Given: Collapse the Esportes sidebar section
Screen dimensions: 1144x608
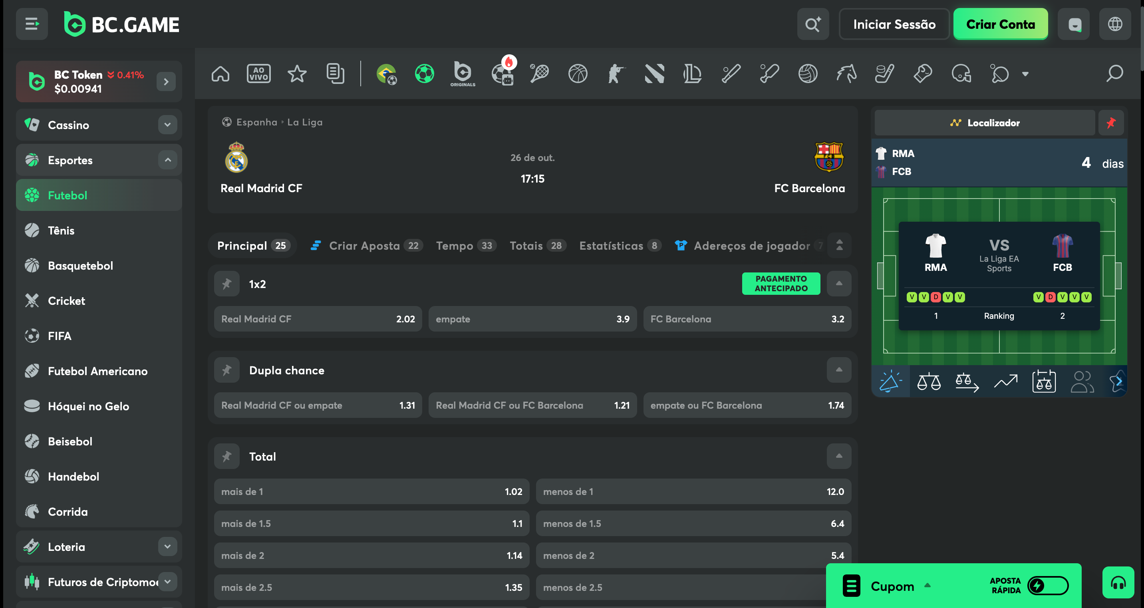Looking at the screenshot, I should 167,160.
